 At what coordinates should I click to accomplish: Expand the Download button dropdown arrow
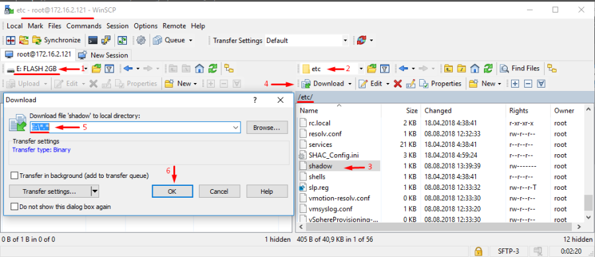point(350,84)
